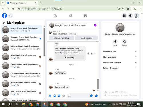Choose a GIF icon in composer
Viewport: 143px width, 107px height.
[x=63, y=96]
